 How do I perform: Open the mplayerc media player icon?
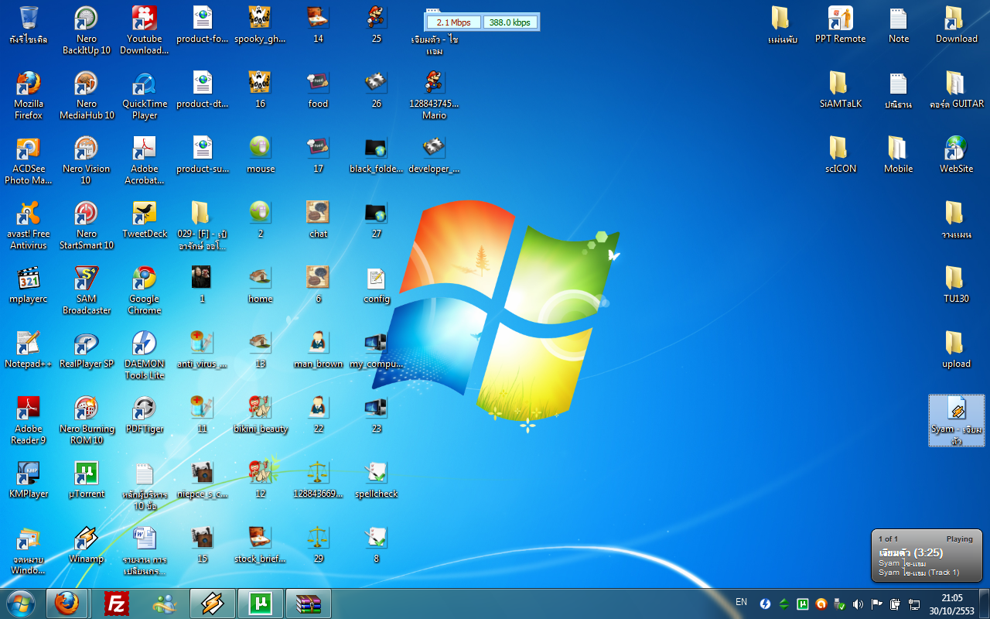[29, 284]
